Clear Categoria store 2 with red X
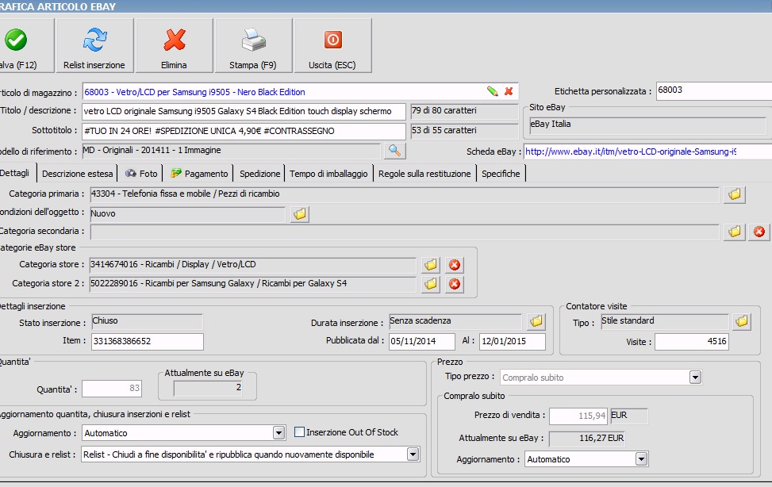The width and height of the screenshot is (772, 487). (x=455, y=284)
